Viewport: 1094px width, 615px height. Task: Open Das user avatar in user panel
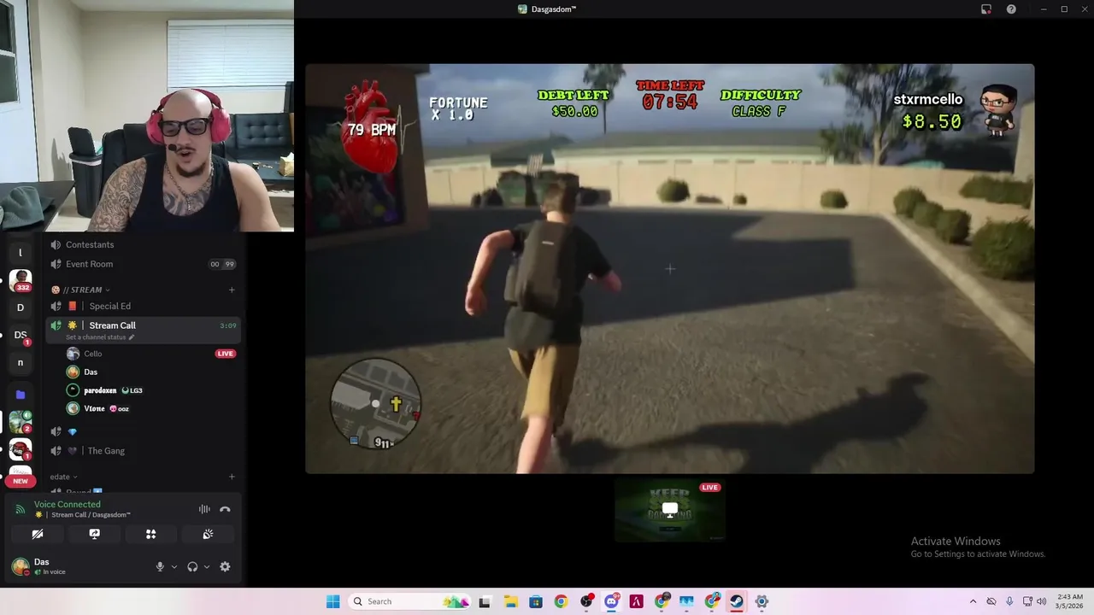[20, 565]
